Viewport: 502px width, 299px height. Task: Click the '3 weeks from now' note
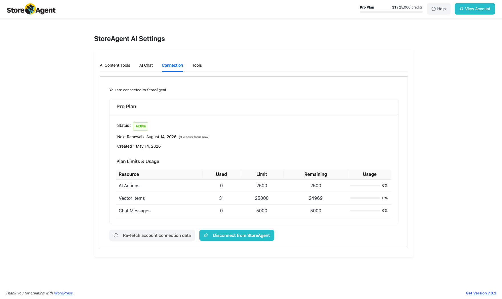[x=194, y=137]
